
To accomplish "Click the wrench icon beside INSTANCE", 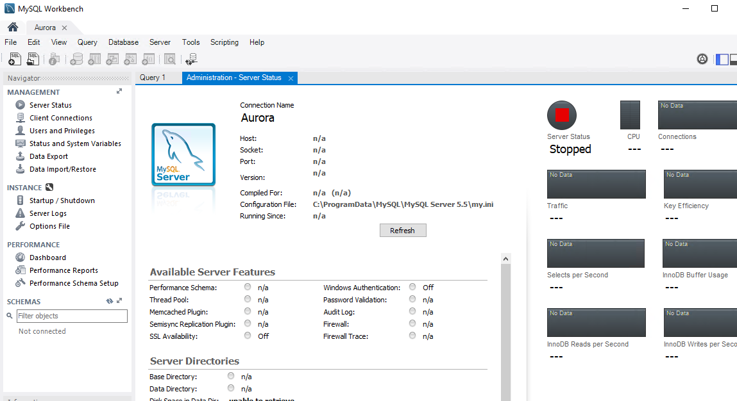I will [49, 187].
